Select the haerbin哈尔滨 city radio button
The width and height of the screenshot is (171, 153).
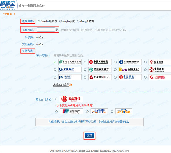point(39,21)
